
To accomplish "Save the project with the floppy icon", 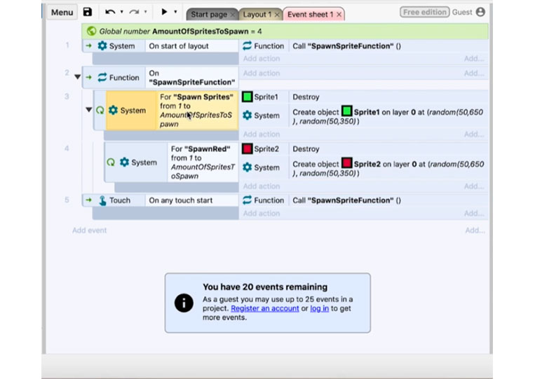I will click(88, 12).
